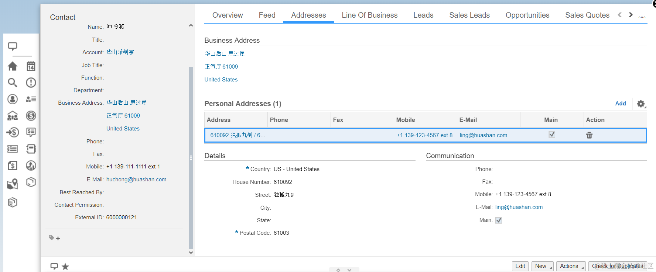Show next tabs with right chevron
This screenshot has width=656, height=272.
click(x=631, y=15)
